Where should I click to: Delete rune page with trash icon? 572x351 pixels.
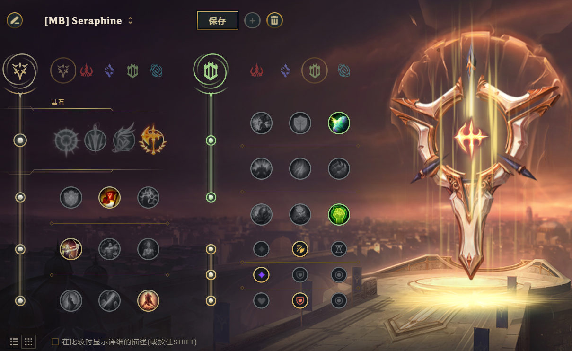tap(274, 20)
